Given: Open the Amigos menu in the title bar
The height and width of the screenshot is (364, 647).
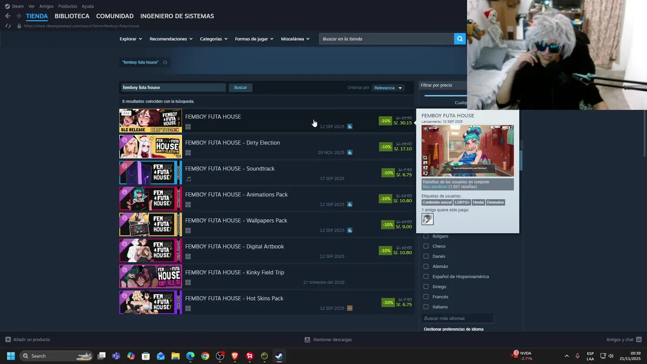Looking at the screenshot, I should [47, 6].
